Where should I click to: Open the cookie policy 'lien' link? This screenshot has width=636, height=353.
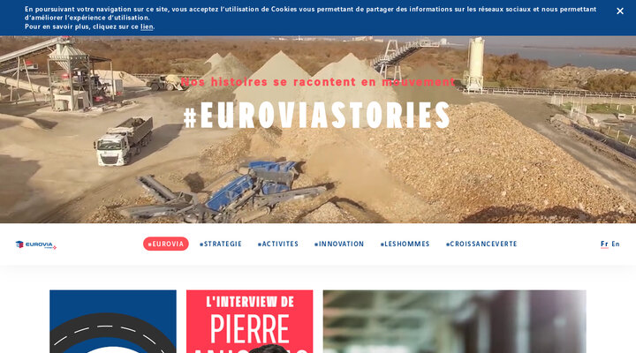[147, 26]
